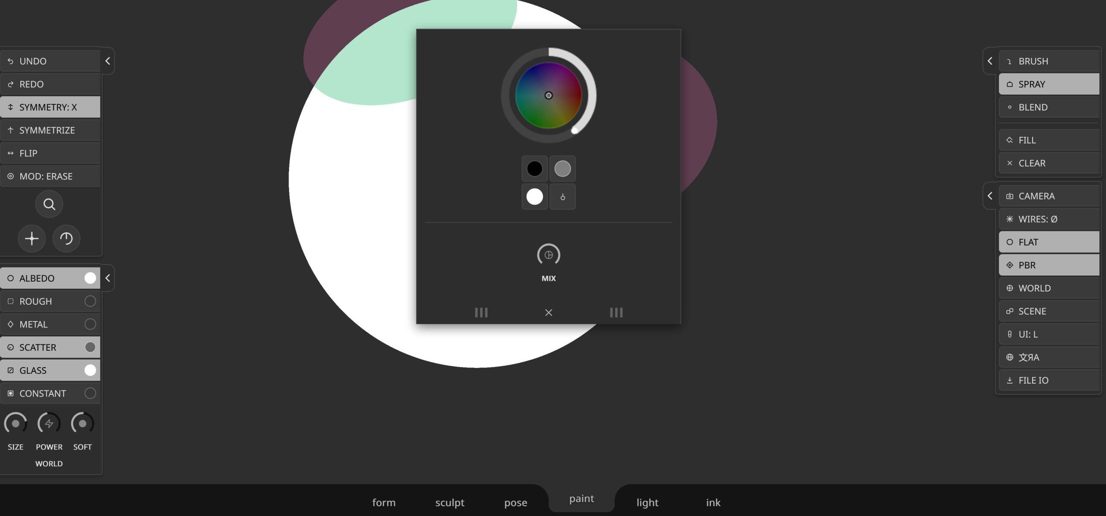This screenshot has width=1106, height=516.
Task: Click the Metal diamond icon
Action: click(10, 324)
